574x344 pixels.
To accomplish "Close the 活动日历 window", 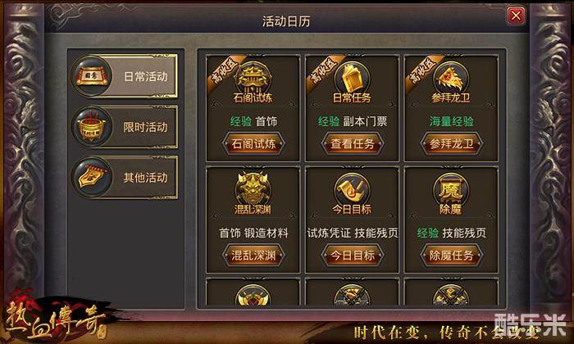I will click(x=516, y=16).
